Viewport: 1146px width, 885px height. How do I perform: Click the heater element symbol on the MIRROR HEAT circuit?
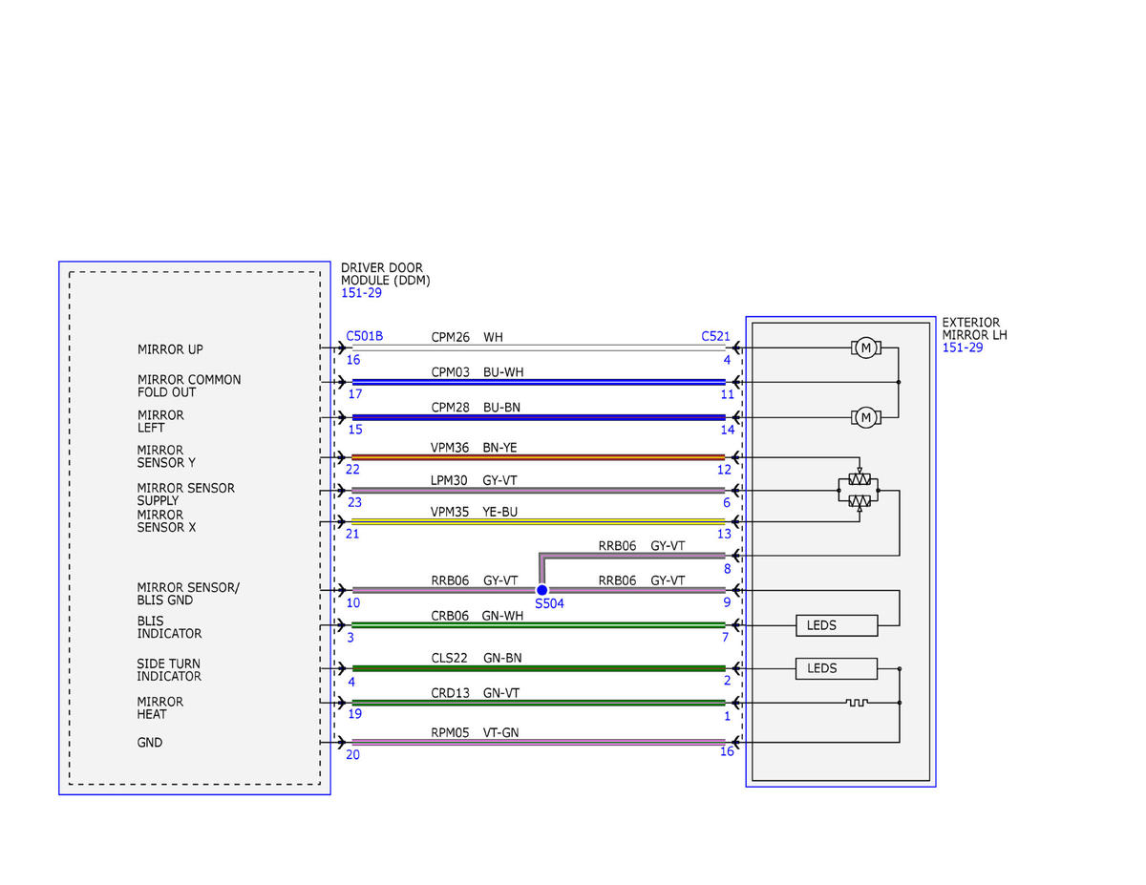[x=857, y=704]
